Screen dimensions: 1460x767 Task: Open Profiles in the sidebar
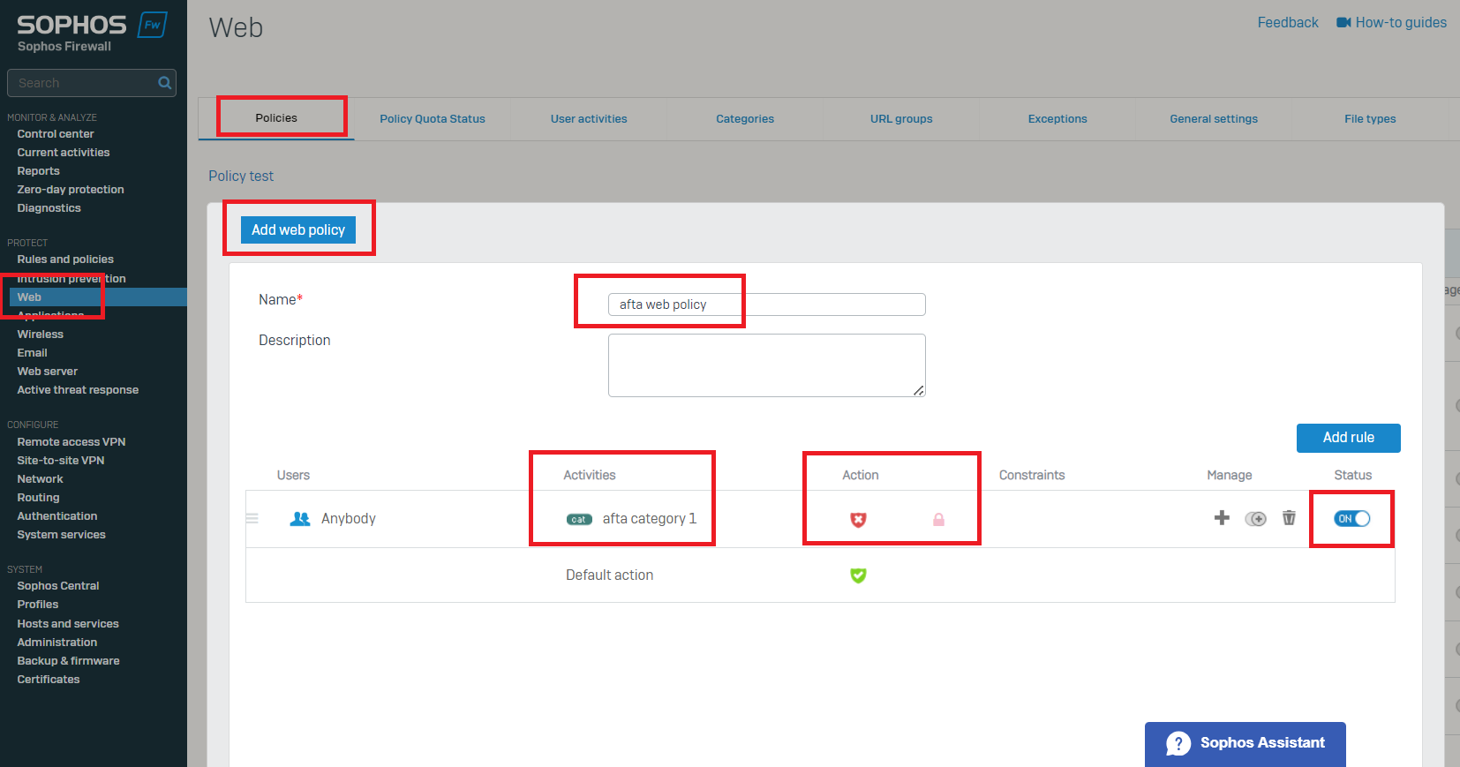pyautogui.click(x=38, y=605)
